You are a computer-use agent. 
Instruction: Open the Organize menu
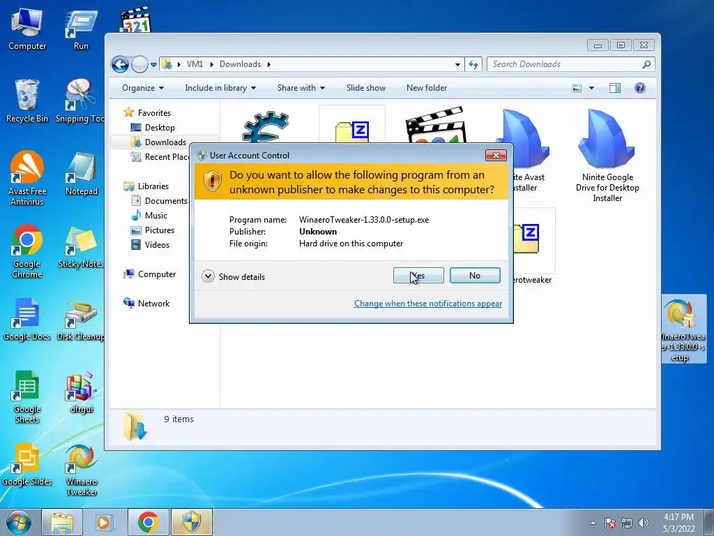coord(143,88)
